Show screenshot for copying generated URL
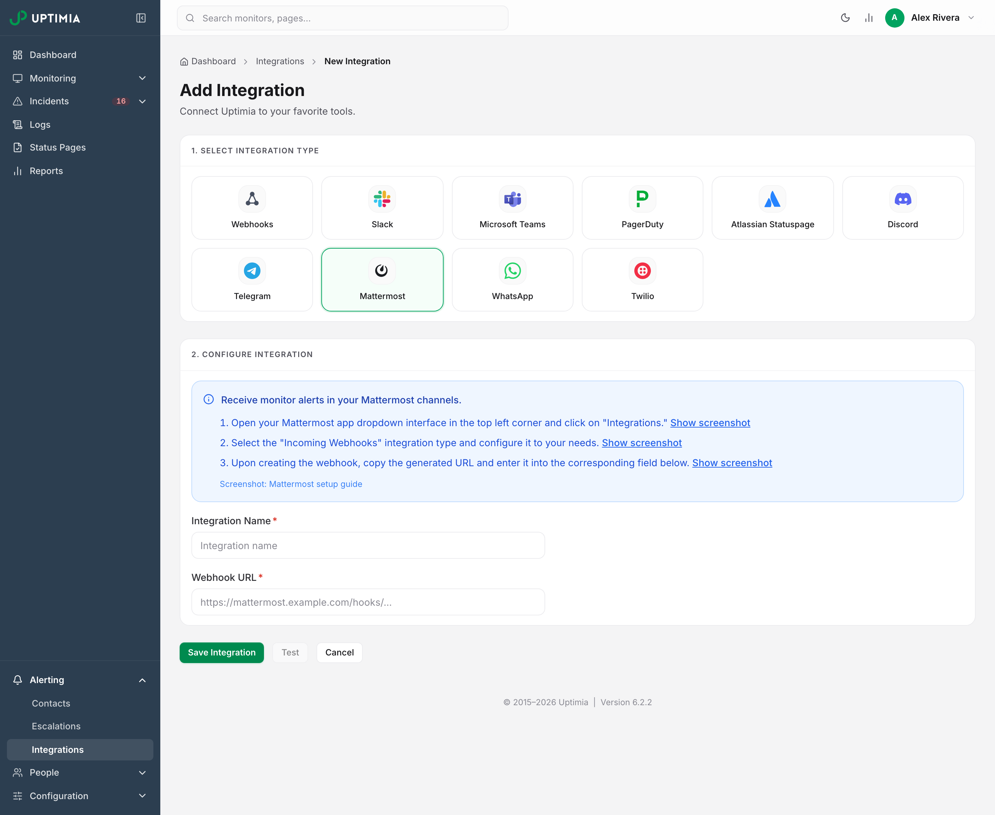The height and width of the screenshot is (815, 995). [732, 463]
